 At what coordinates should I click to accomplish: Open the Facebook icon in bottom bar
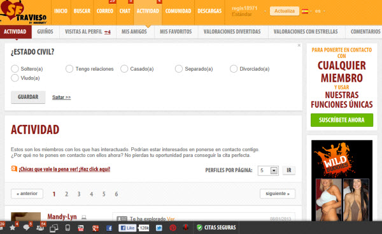coord(109,228)
